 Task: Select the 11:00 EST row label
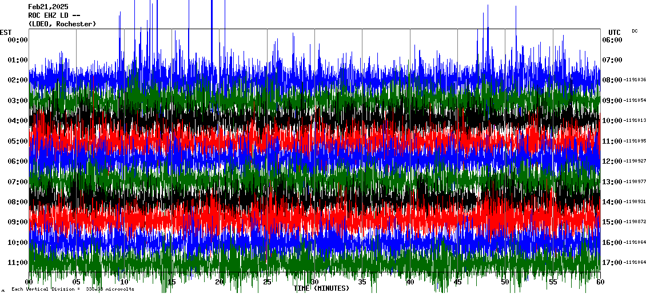(x=18, y=263)
